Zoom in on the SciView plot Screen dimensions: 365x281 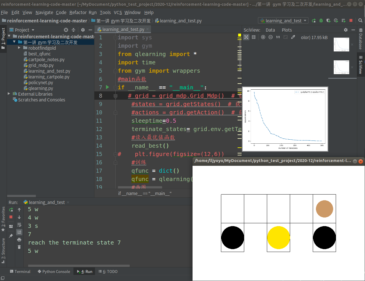(x=263, y=37)
